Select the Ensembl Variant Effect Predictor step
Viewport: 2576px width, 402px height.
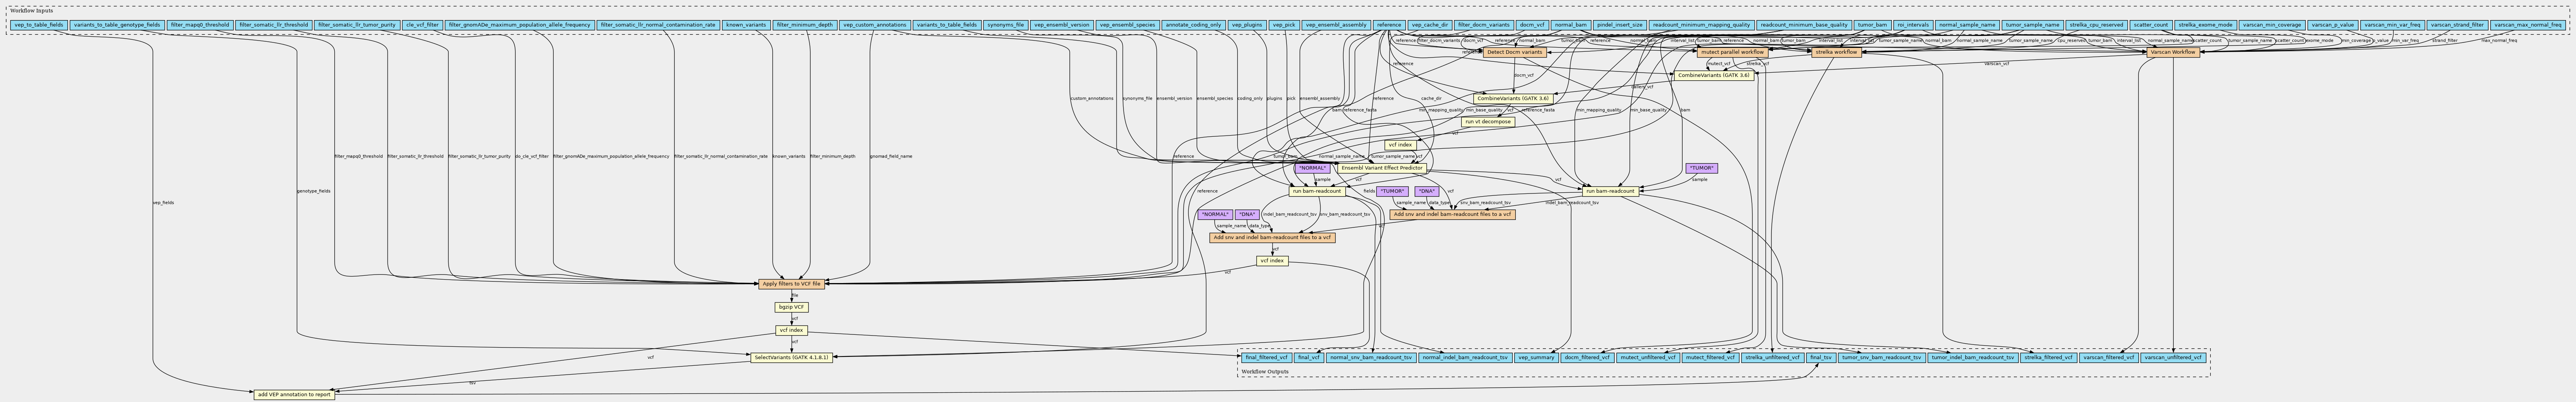pos(1382,168)
